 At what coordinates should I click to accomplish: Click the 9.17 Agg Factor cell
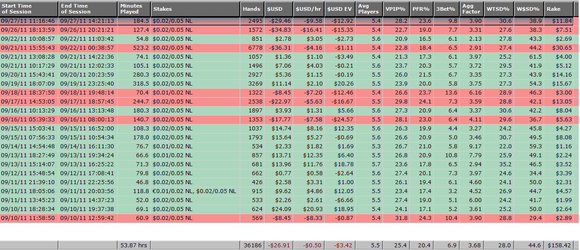click(x=471, y=147)
